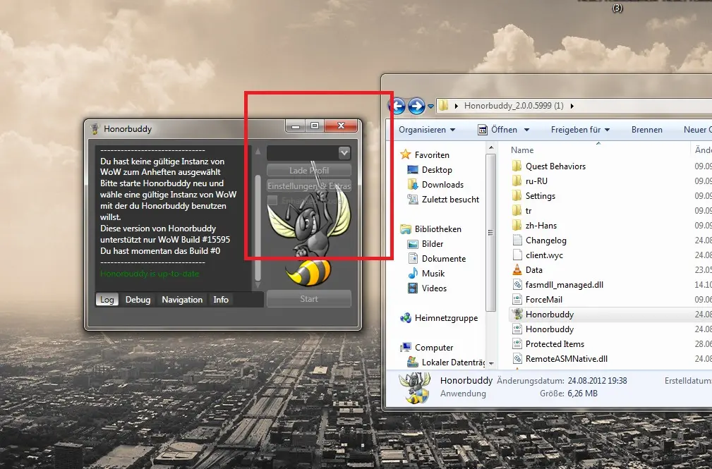
Task: Click Honorbuddy_2.0.0.5999 (1) in address bar
Action: [514, 106]
